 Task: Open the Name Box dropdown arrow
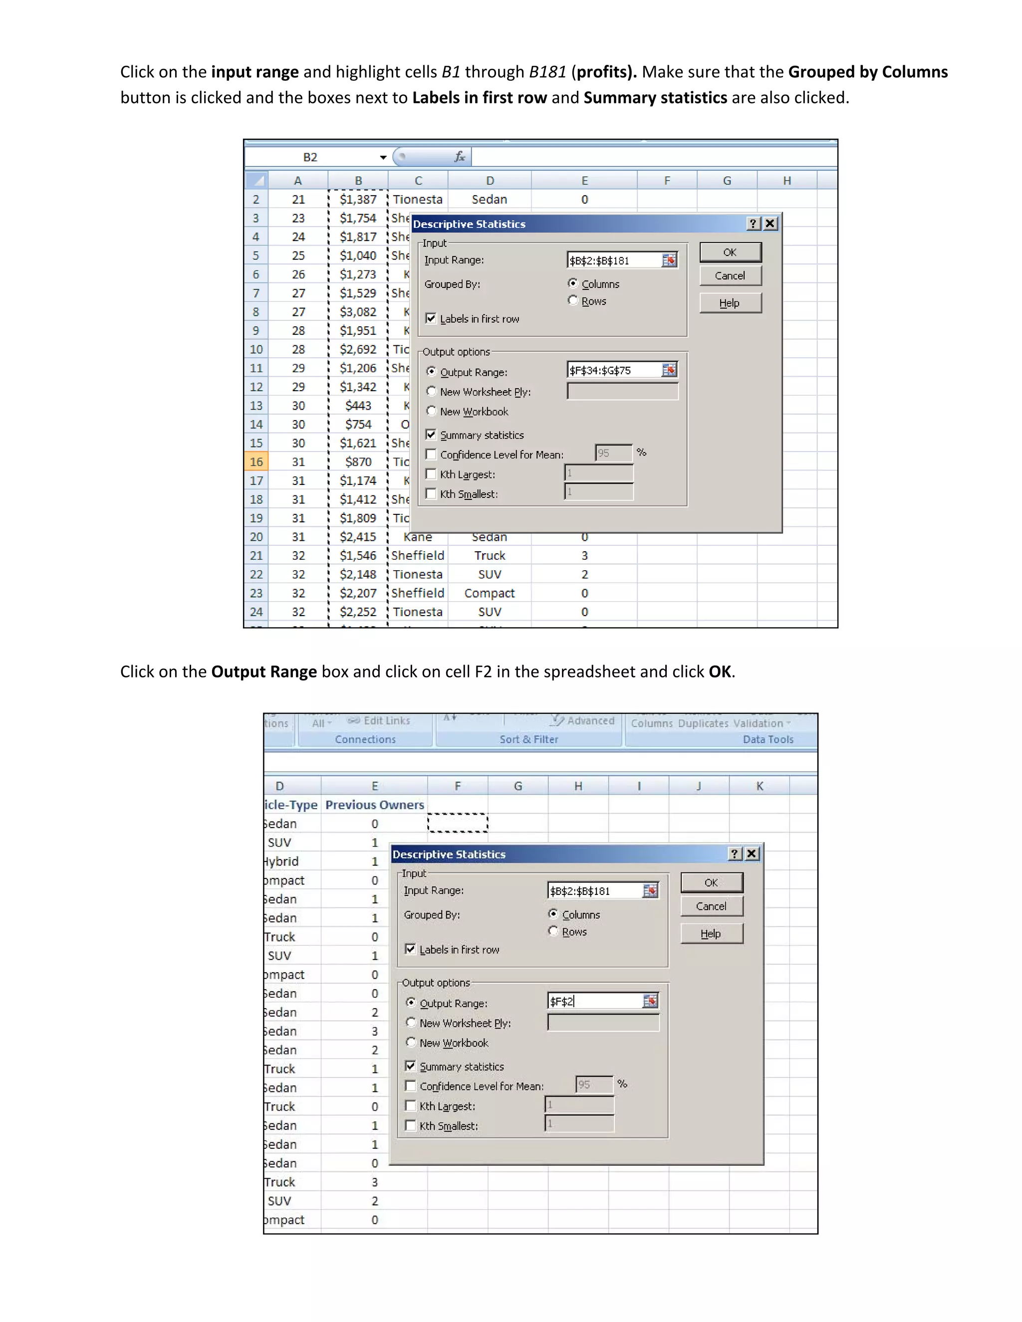383,157
